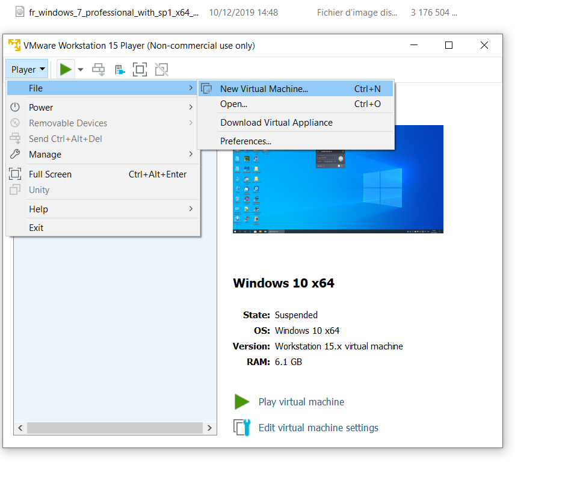Click Play virtual machine link
This screenshot has width=577, height=501.
(301, 402)
